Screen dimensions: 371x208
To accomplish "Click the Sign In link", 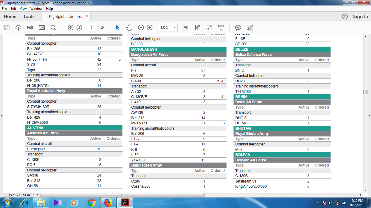I will coord(360,17).
